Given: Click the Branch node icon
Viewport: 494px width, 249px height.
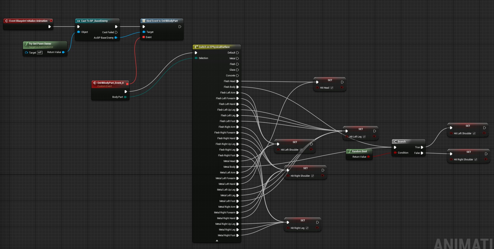Looking at the screenshot, I should pos(395,142).
